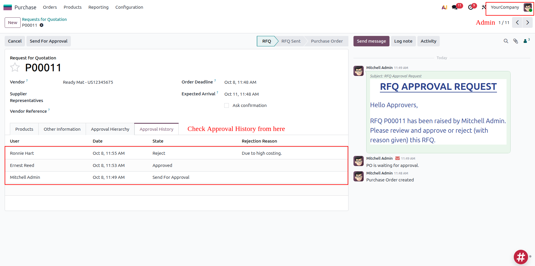Viewport: 535px width, 266px height.
Task: Open the Orders menu
Action: 50,7
